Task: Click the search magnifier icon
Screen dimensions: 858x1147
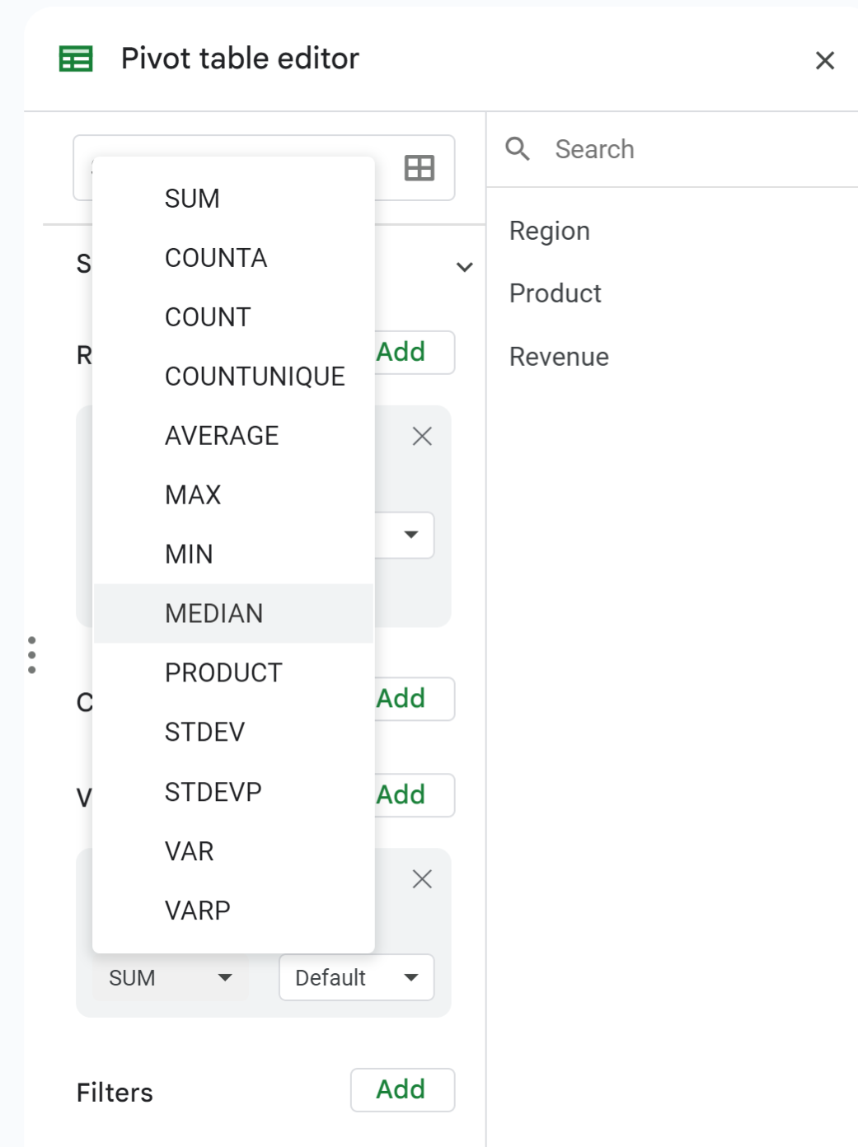Action: (x=518, y=149)
